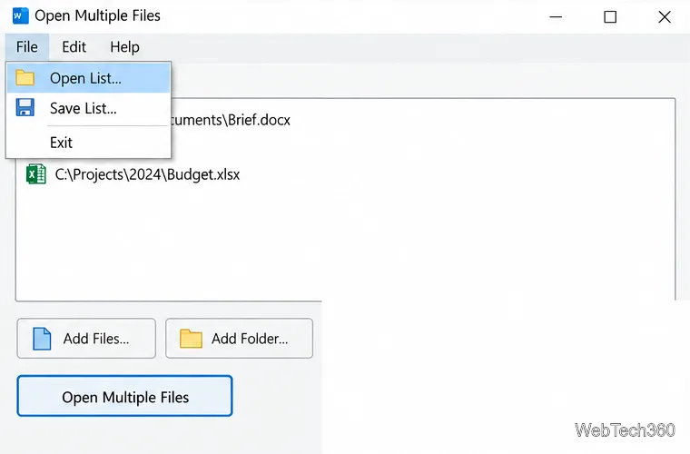Click the yellow folder icon beside Open List

point(25,78)
